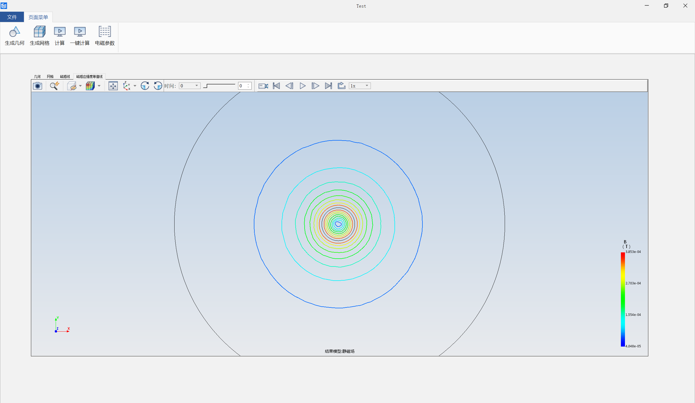The width and height of the screenshot is (695, 403).
Task: Click legend value 2.703e-04
Action: [633, 283]
